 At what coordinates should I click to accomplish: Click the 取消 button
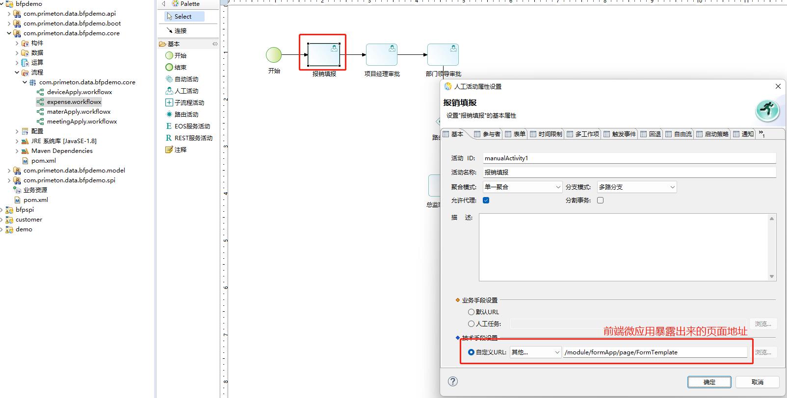tap(757, 382)
